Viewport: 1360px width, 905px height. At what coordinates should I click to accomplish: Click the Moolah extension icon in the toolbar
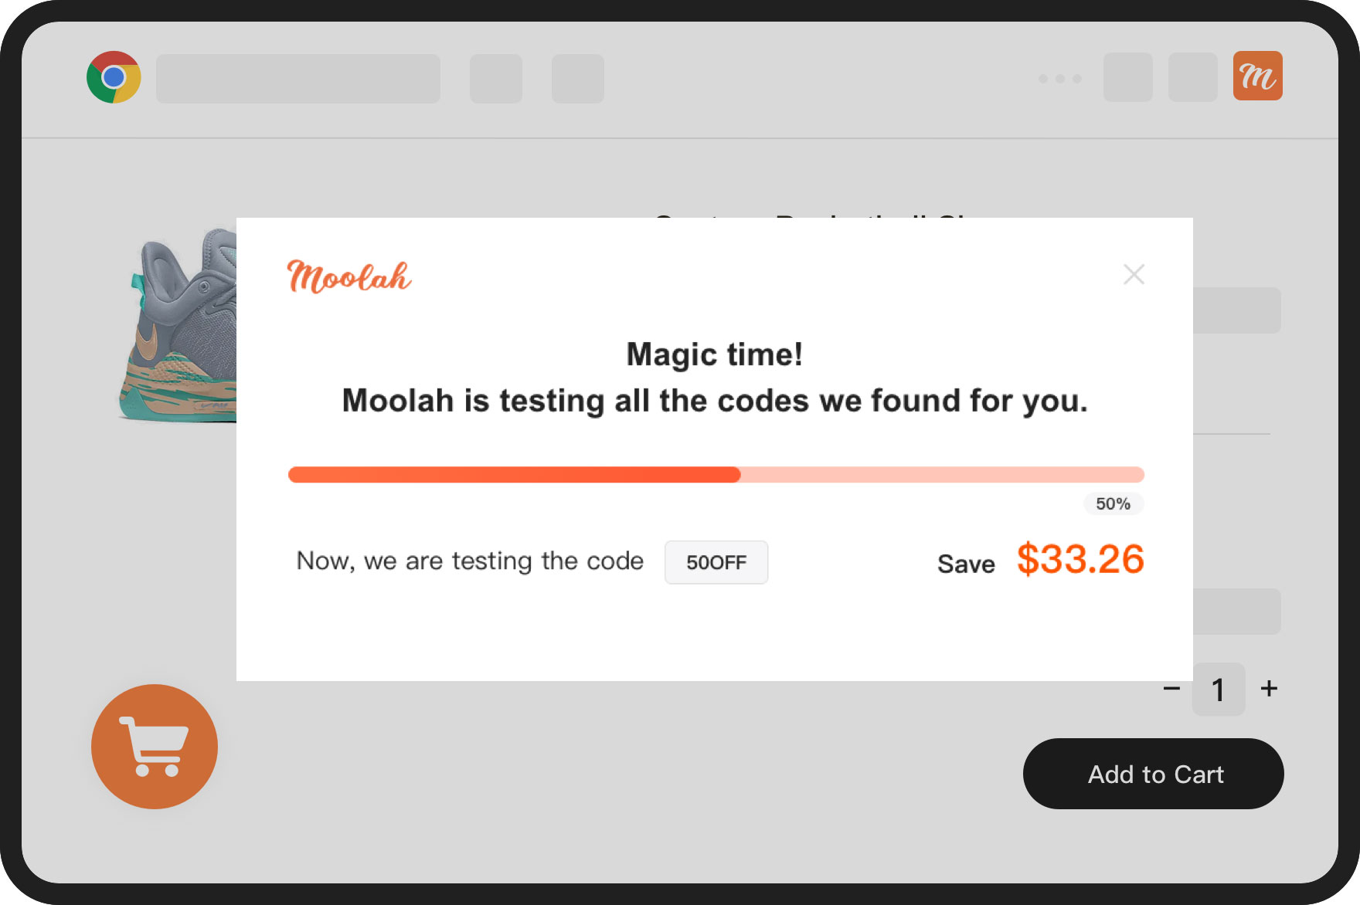coord(1257,76)
